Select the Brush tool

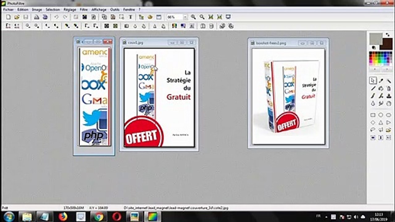point(373,96)
